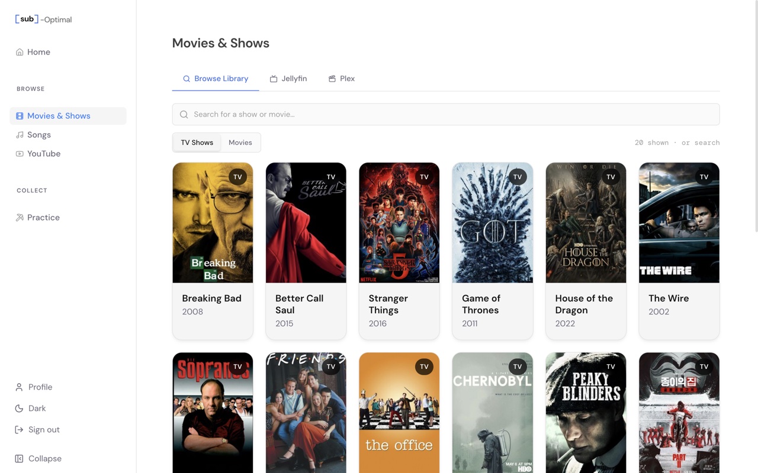
Task: Open the Browse Library tab
Action: 216,79
